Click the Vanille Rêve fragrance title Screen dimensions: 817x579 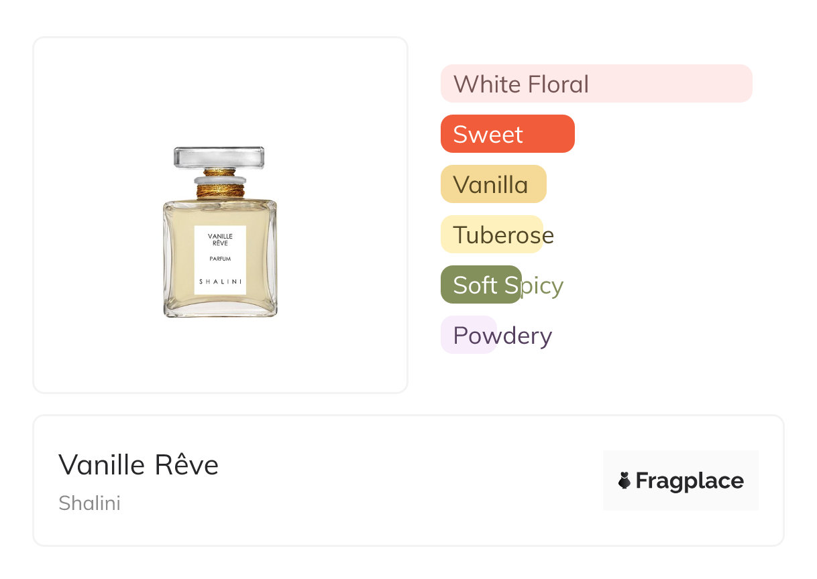click(x=139, y=464)
